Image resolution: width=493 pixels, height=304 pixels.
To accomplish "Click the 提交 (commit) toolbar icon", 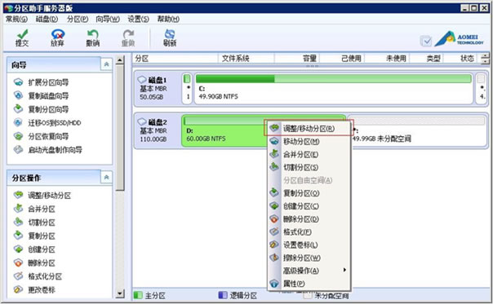I will (22, 37).
